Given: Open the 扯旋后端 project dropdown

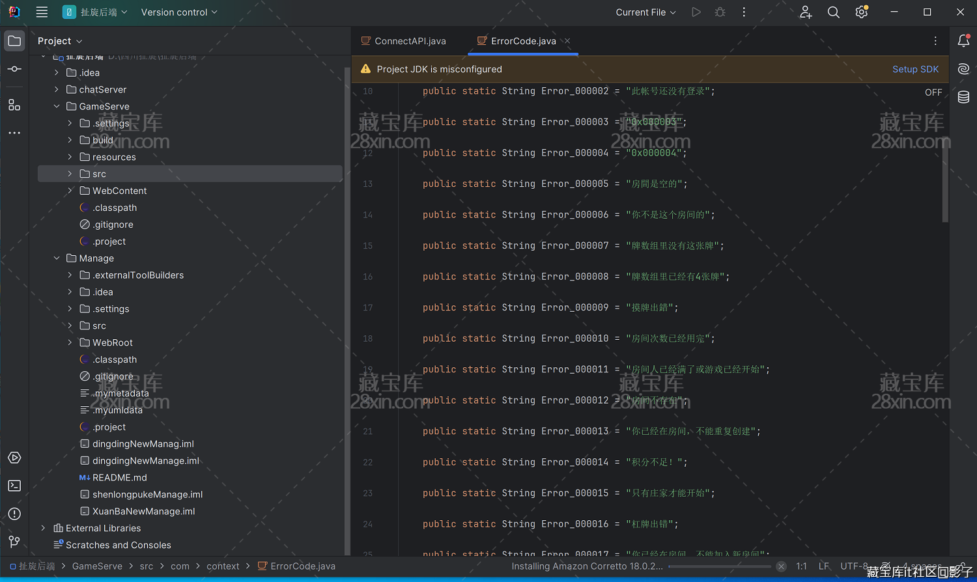Looking at the screenshot, I should tap(95, 12).
